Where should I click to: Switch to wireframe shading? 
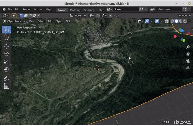coord(172,21)
